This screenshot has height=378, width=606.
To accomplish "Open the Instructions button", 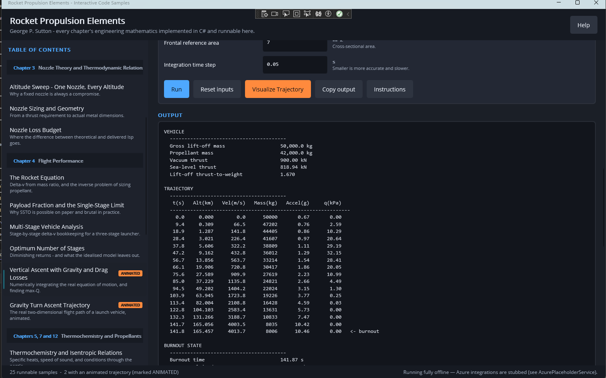I will point(390,89).
